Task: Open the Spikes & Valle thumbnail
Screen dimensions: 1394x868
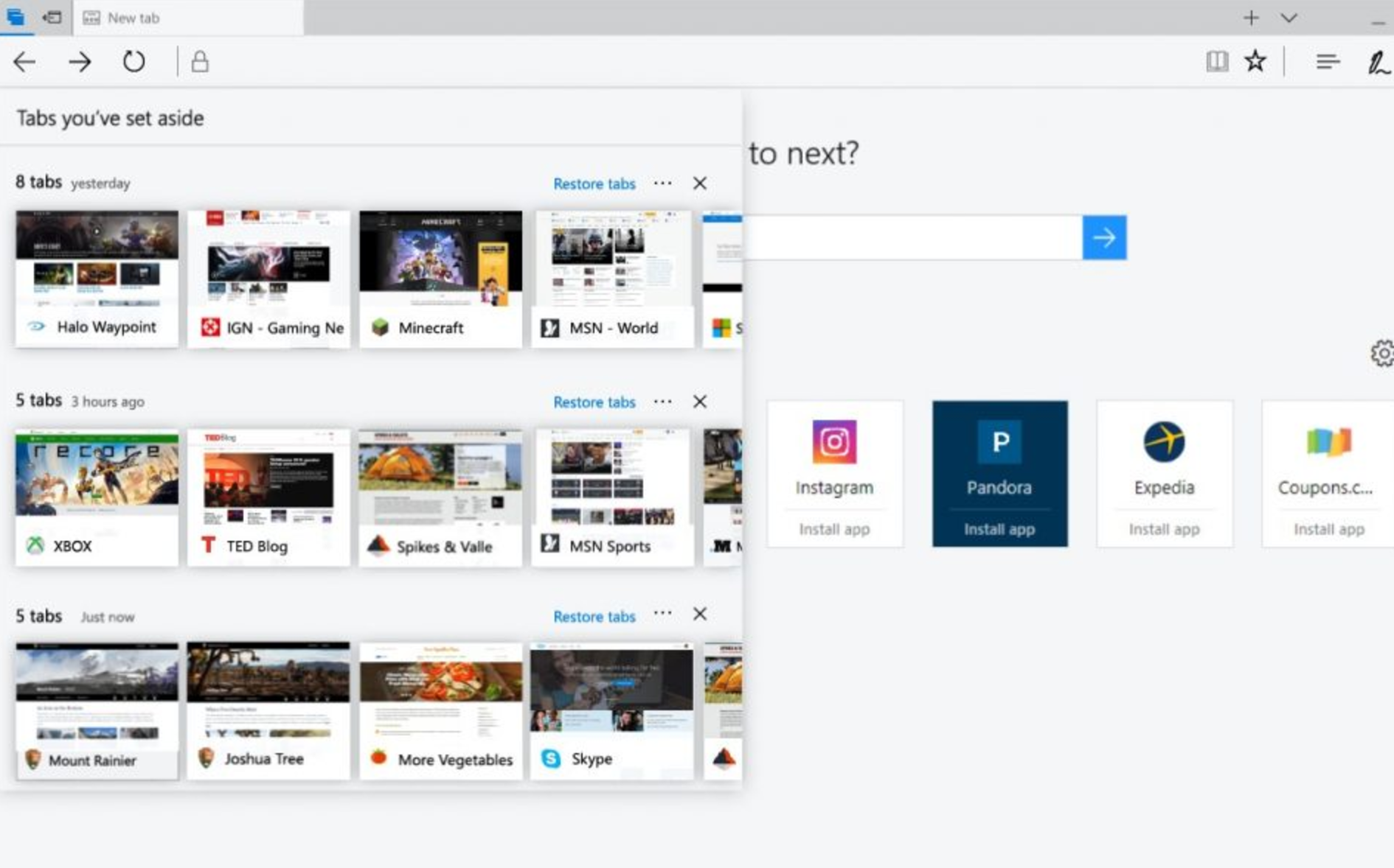Action: pyautogui.click(x=440, y=497)
